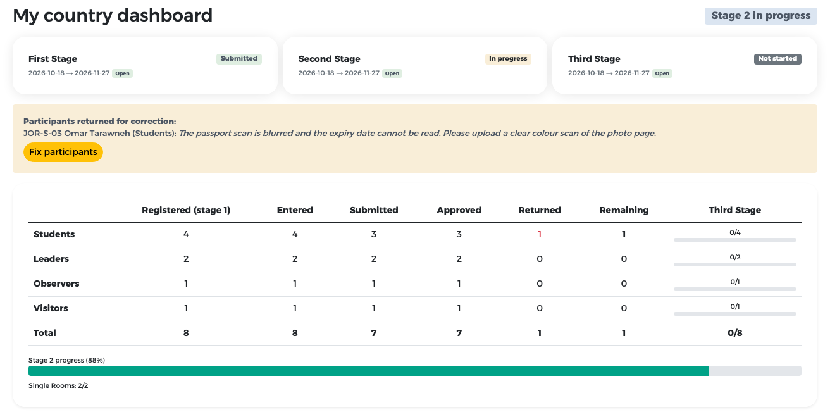Click the Returned column header

540,210
